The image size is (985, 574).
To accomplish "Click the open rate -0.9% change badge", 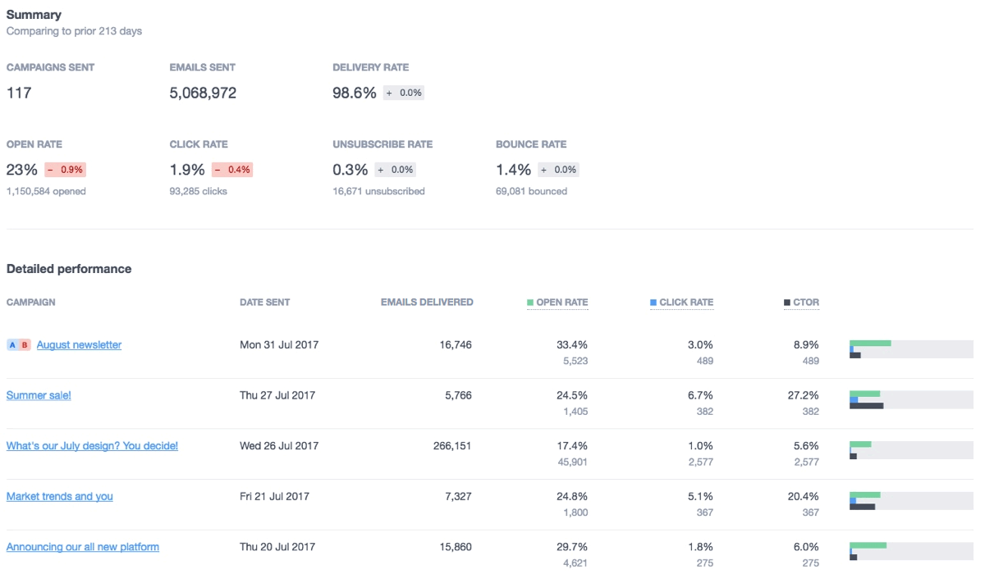I will click(x=65, y=170).
